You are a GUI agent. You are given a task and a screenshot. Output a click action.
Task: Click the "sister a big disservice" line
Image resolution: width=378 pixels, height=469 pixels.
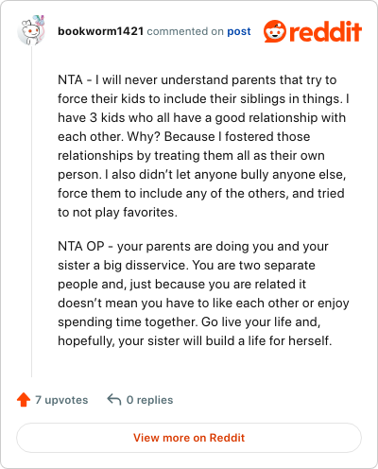pyautogui.click(x=186, y=265)
